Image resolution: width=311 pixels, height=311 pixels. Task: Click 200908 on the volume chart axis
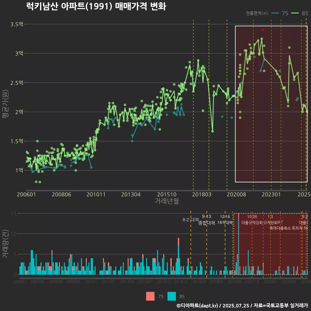(x=73, y=282)
